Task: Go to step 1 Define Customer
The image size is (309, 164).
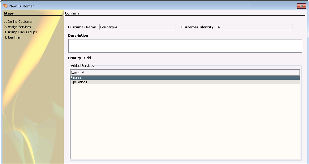Action: point(18,22)
